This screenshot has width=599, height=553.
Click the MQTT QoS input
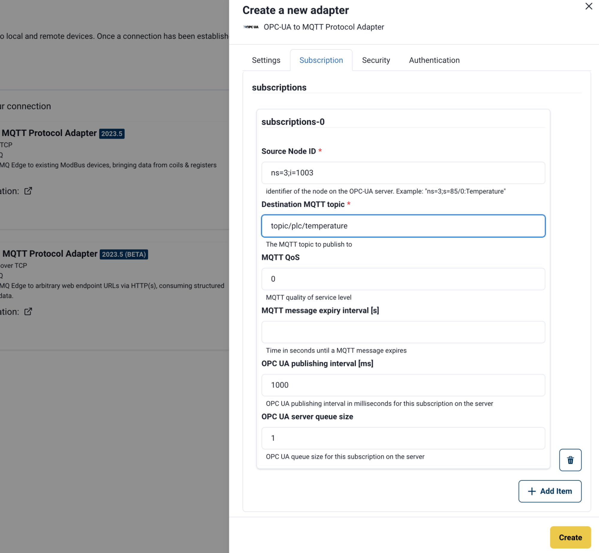click(x=403, y=279)
